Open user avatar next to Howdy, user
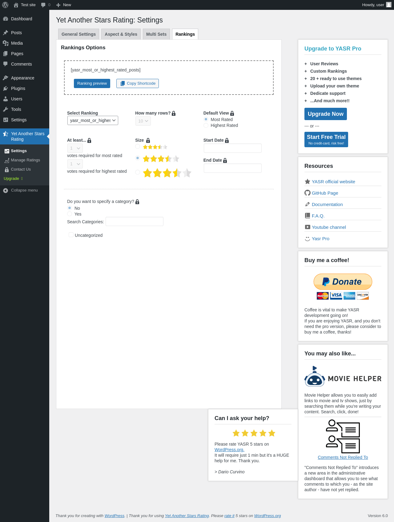Image resolution: width=394 pixels, height=522 pixels. (x=389, y=5)
